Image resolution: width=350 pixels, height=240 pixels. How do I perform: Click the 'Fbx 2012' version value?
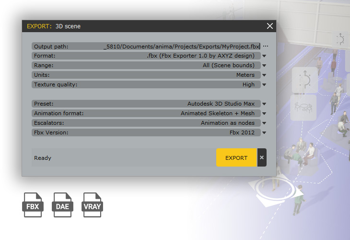242,132
